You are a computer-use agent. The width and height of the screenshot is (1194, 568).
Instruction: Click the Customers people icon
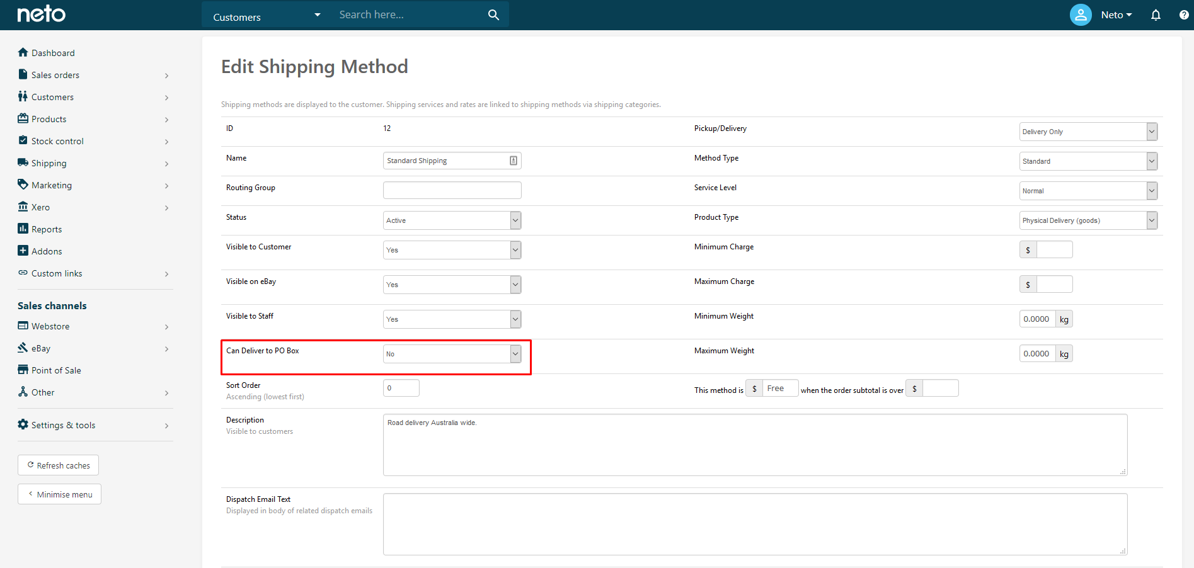pyautogui.click(x=23, y=96)
